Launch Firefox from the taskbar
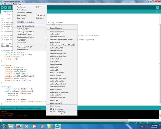 tap(19, 126)
